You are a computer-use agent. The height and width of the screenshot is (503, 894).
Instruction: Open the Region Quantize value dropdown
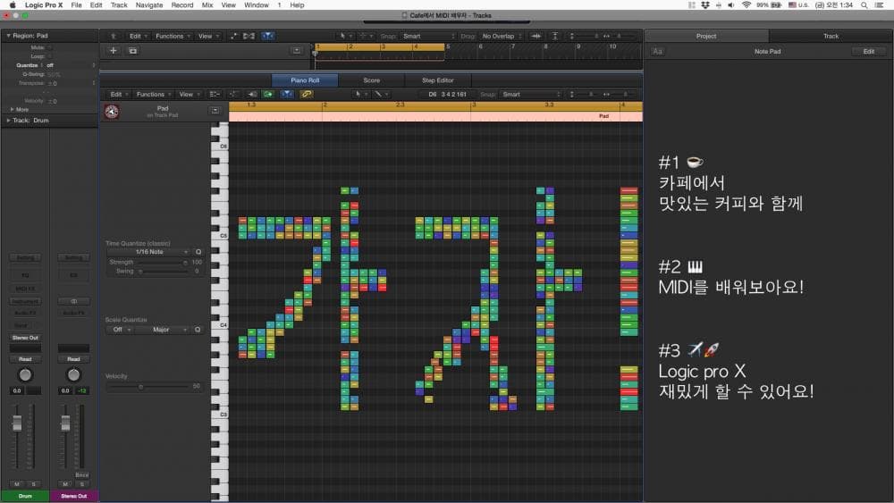click(71, 65)
